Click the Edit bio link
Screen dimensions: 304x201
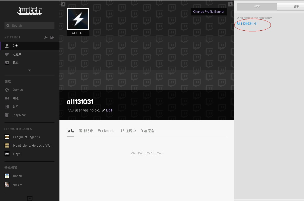pyautogui.click(x=109, y=110)
